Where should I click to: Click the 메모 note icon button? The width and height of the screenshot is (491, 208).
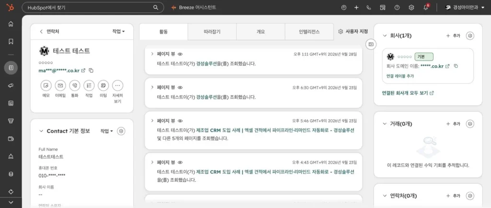pos(46,85)
